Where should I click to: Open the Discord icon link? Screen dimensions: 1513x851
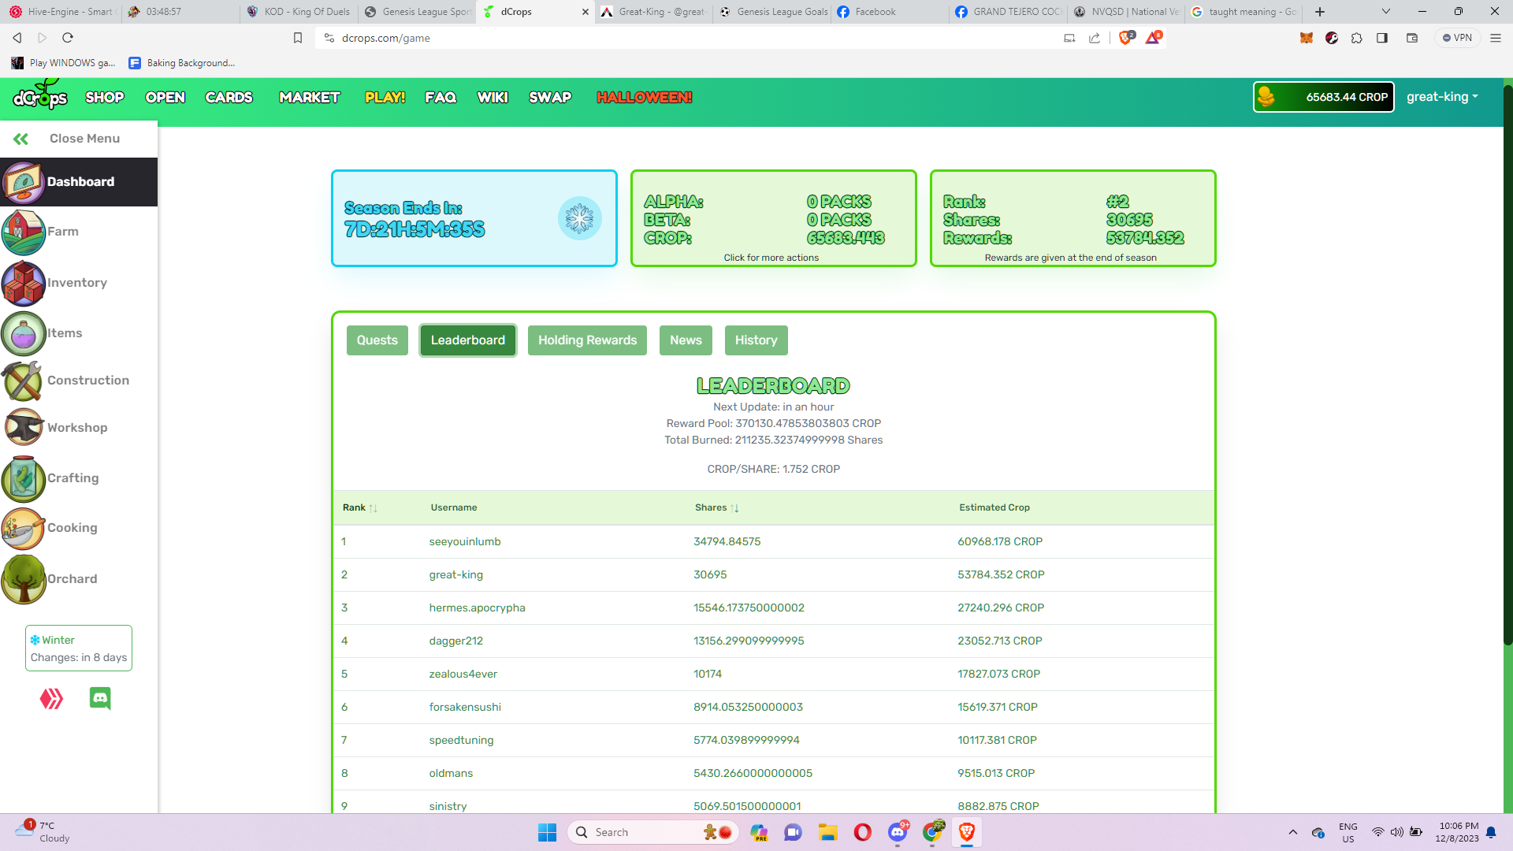[100, 698]
